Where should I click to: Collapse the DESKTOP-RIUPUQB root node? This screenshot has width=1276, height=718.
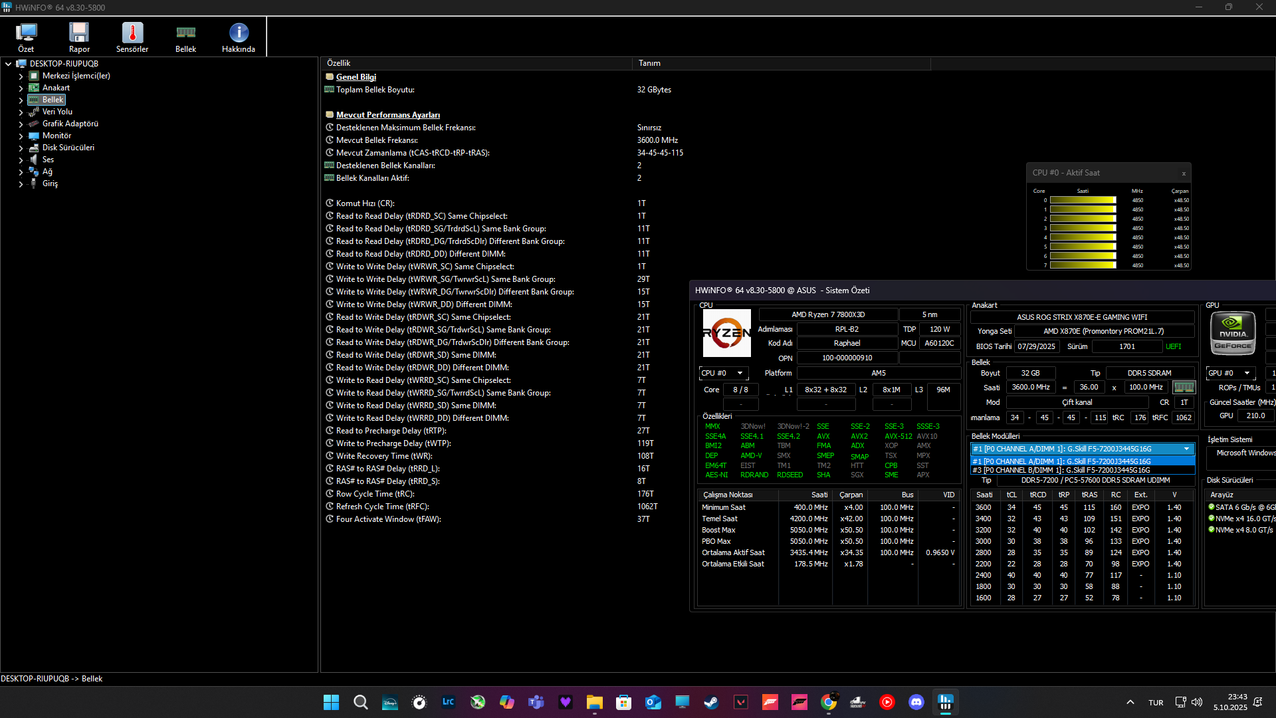pyautogui.click(x=8, y=64)
